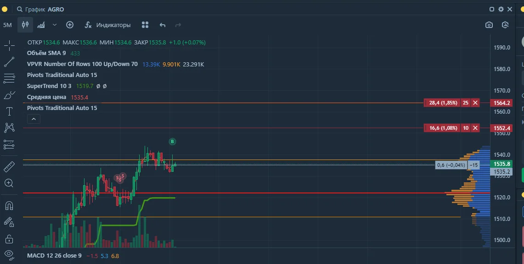Screen dimensions: 524x264
Task: Open the chart layout grid selector
Action: coord(145,25)
